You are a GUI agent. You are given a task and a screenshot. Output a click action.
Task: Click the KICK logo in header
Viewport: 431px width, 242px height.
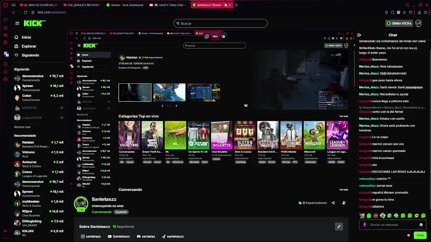click(x=35, y=24)
